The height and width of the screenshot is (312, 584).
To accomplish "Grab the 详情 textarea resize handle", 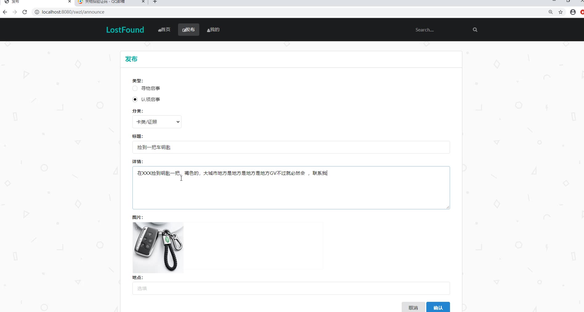I will pos(448,207).
